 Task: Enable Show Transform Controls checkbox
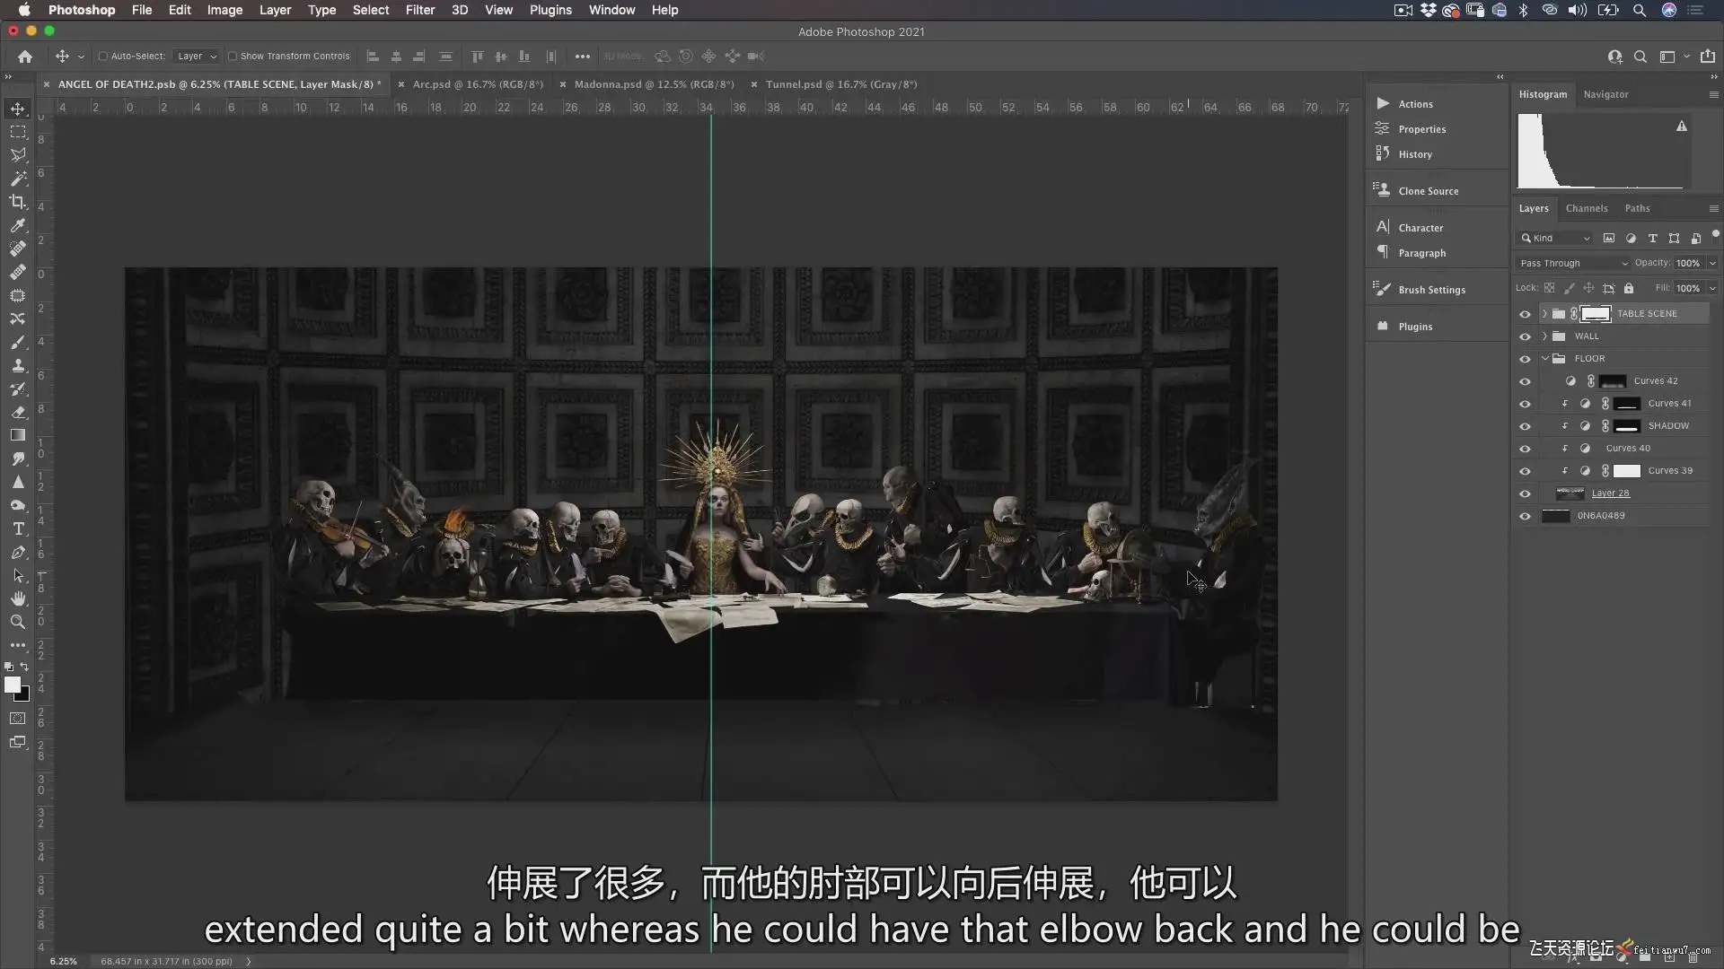point(233,57)
